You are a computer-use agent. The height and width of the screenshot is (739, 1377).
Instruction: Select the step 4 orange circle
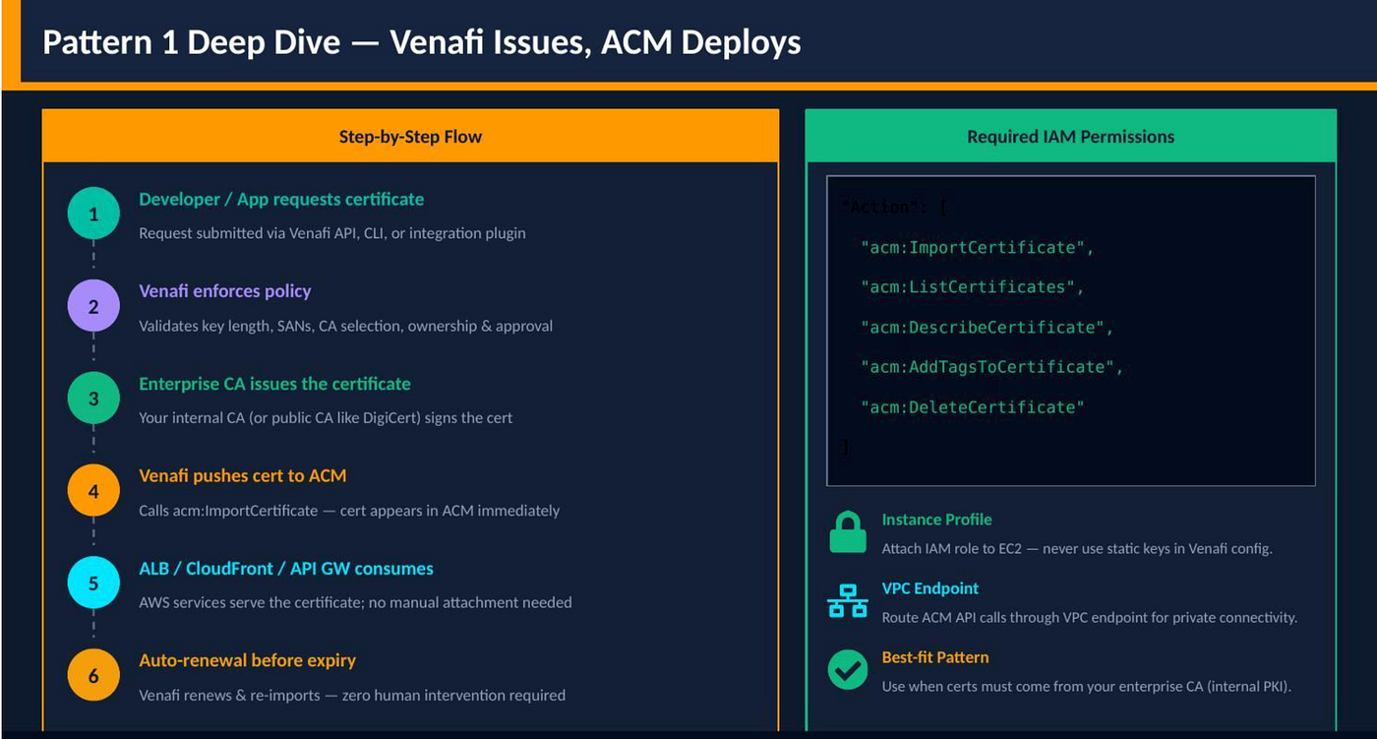[x=93, y=491]
